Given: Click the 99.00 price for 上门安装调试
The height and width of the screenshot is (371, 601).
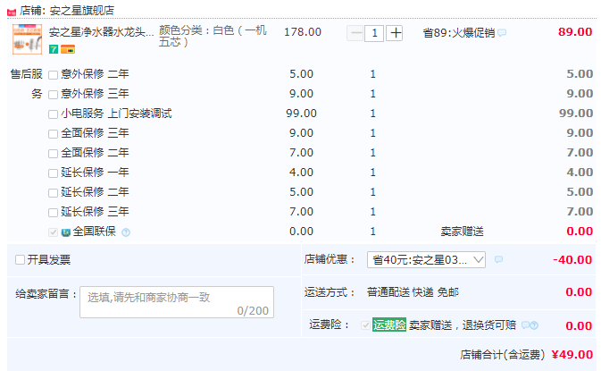Looking at the screenshot, I should 301,114.
